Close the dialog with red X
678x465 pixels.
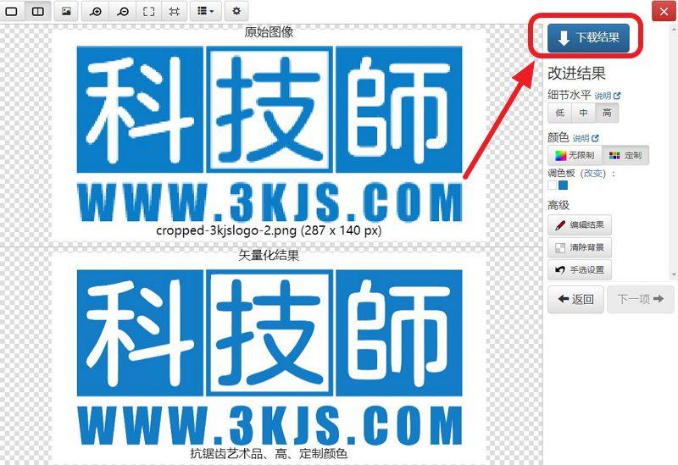[664, 11]
